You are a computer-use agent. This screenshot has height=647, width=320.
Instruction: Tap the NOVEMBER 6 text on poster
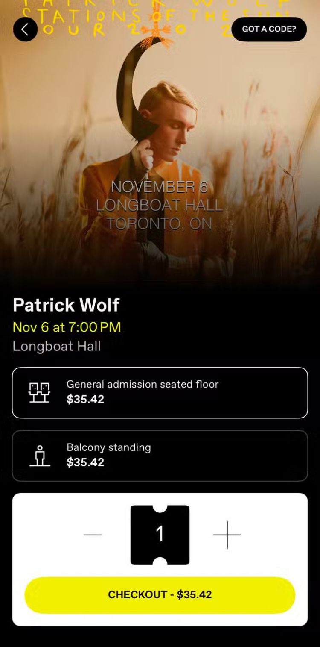point(159,187)
